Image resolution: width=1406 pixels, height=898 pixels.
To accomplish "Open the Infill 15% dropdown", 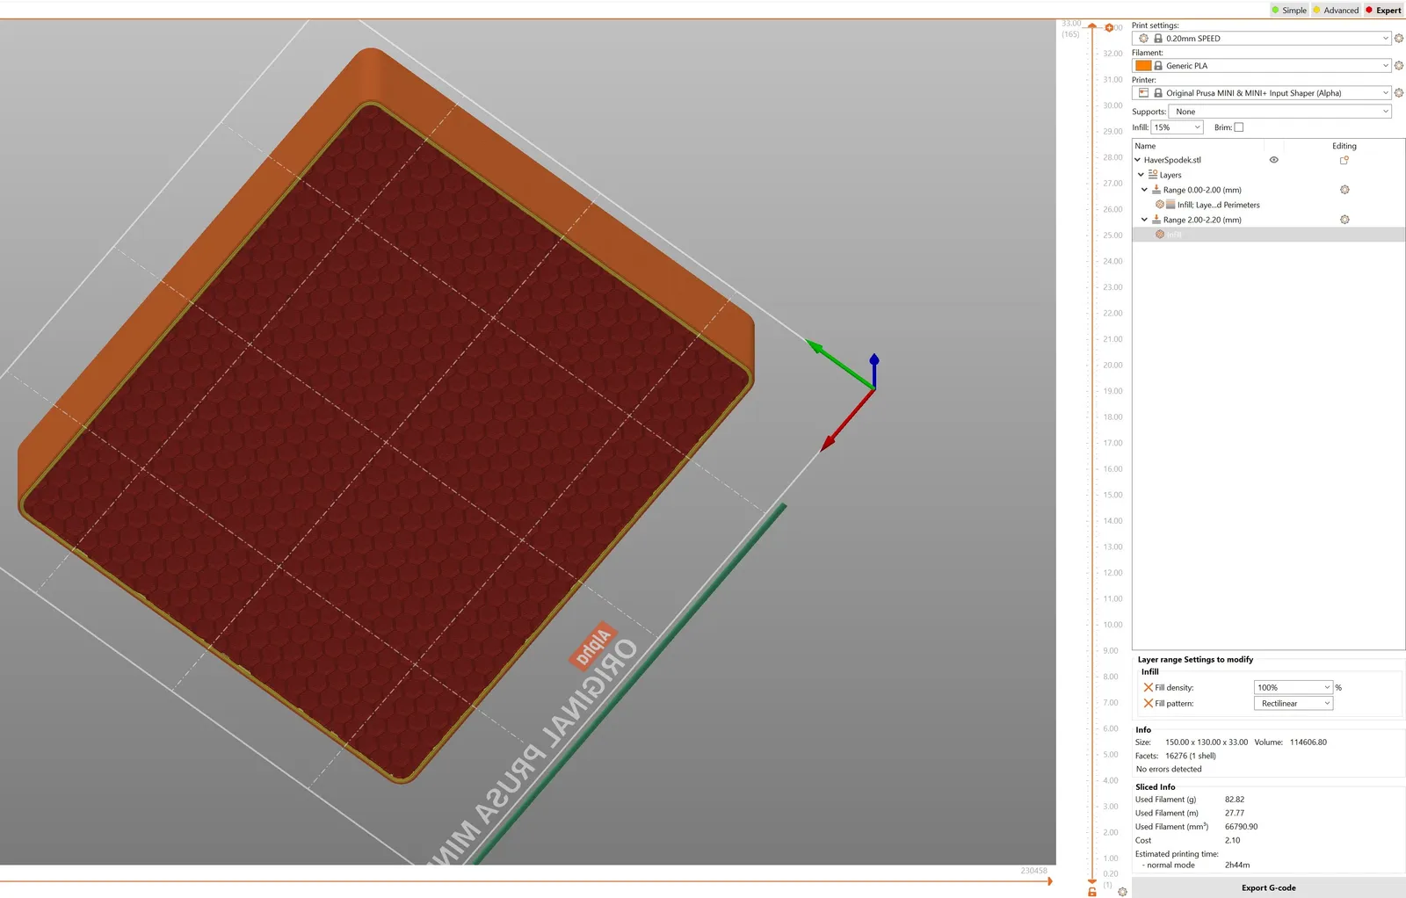I will (x=1177, y=127).
